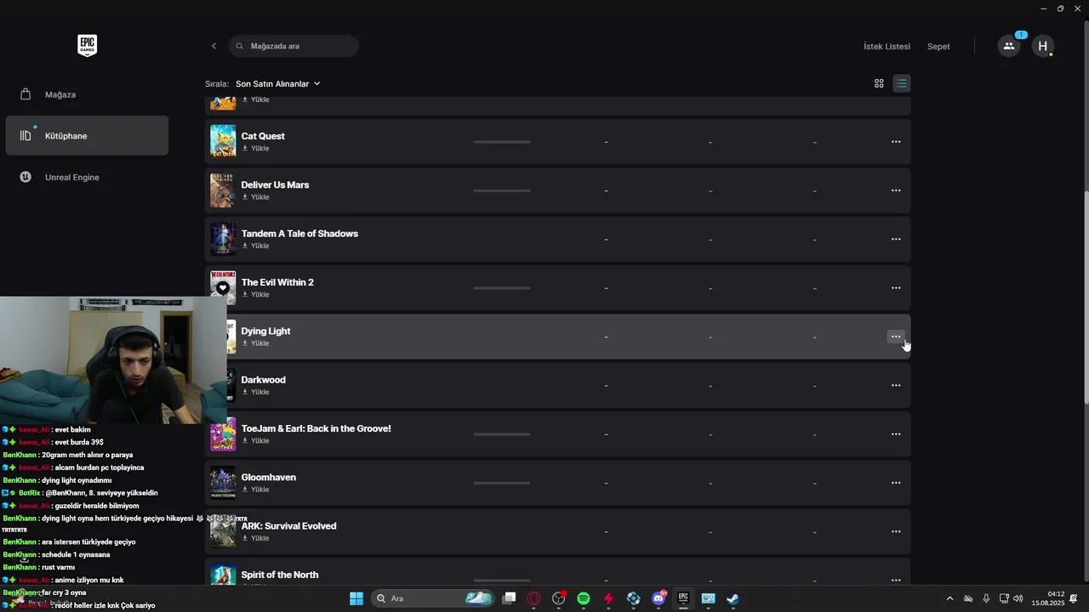Viewport: 1089px width, 612px height.
Task: Click Yükle under Tandem A Tale of Shadows
Action: 255,246
